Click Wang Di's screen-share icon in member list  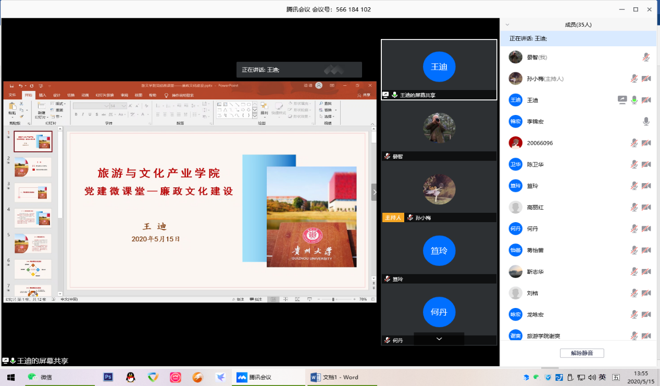pyautogui.click(x=622, y=100)
